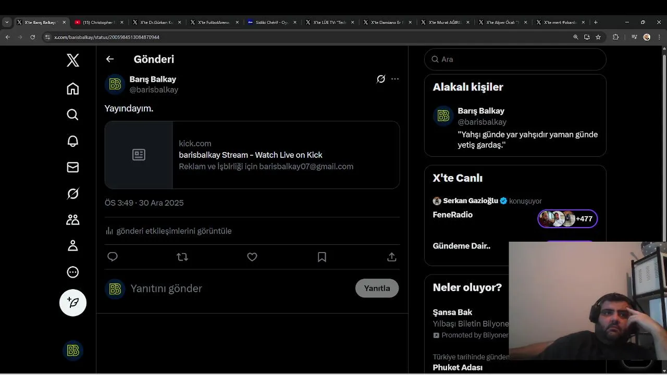Click the @barisbalkay handle under post author
Screen dimensions: 667x375
154,90
